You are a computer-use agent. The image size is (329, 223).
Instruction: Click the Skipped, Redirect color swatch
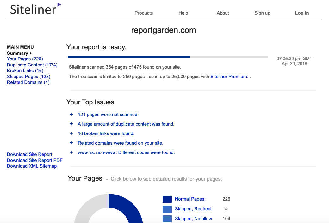point(167,209)
